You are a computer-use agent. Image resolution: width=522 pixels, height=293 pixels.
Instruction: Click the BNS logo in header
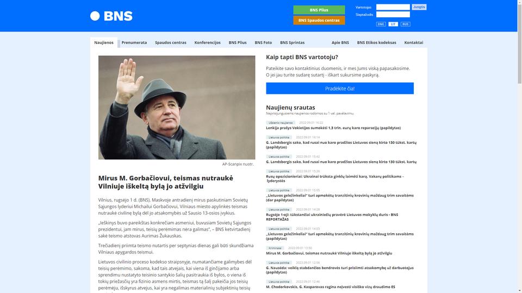[111, 16]
